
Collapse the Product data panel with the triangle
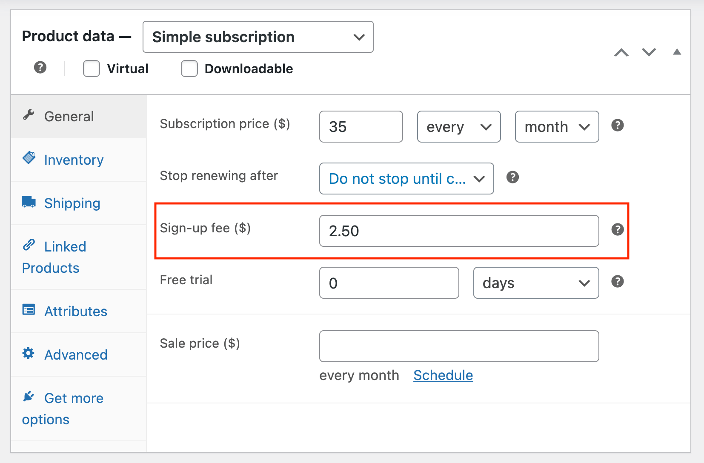click(677, 51)
